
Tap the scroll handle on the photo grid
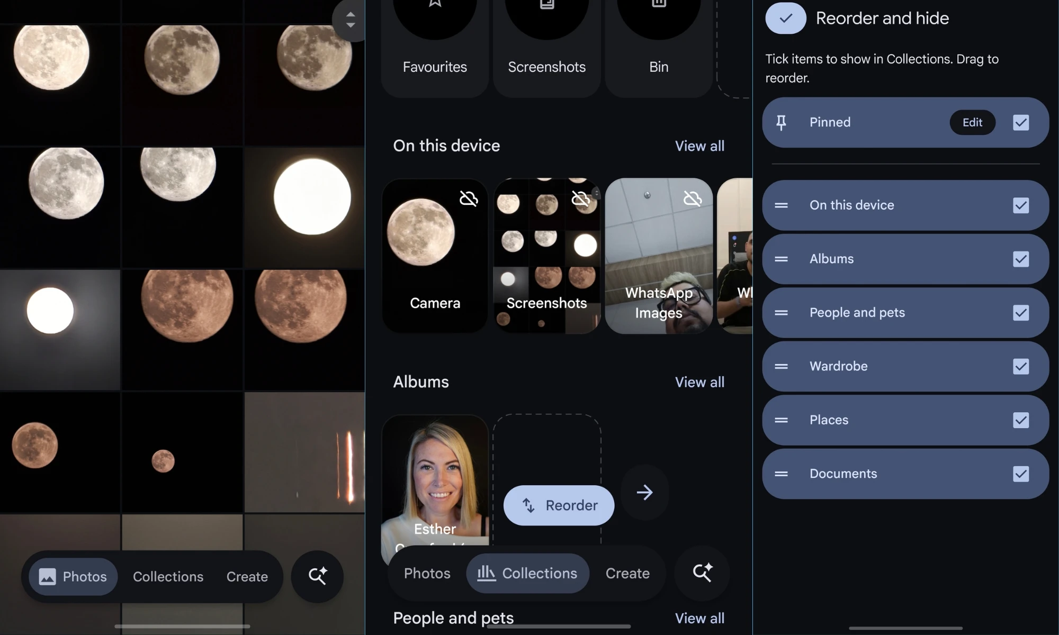tap(350, 20)
